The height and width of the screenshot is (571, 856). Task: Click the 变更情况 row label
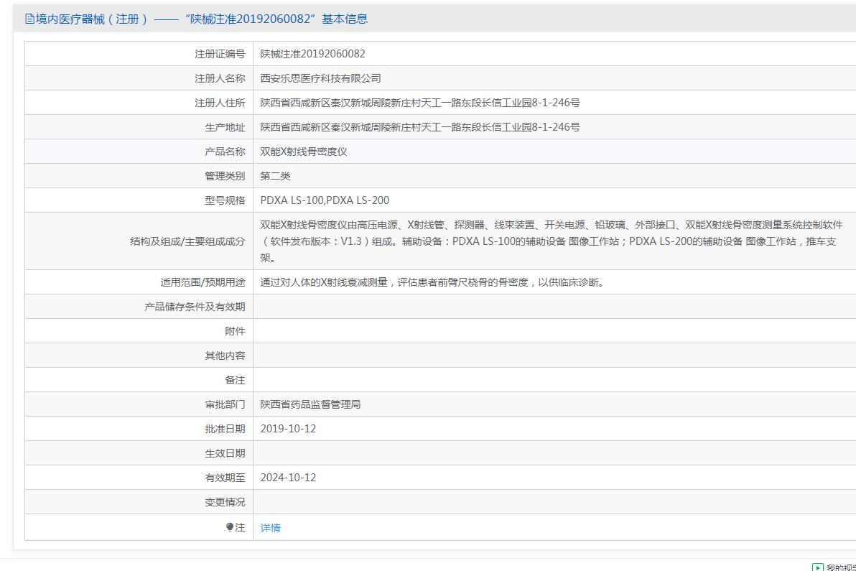coord(225,502)
